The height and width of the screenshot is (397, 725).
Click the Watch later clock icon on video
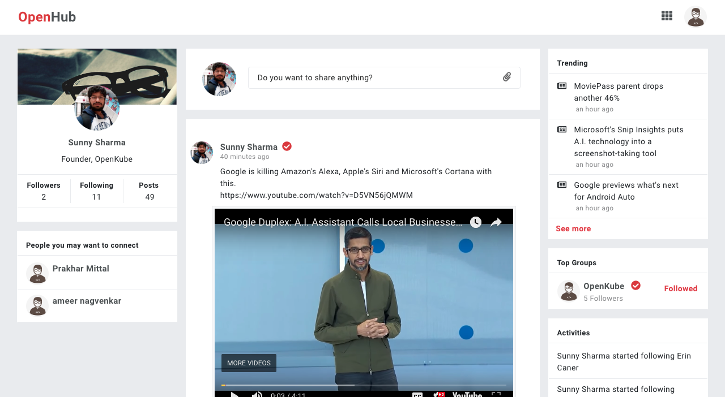(x=476, y=222)
